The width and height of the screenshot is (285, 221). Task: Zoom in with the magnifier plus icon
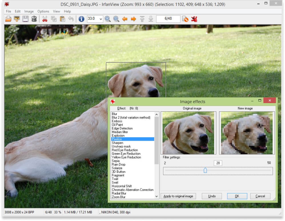point(108,19)
